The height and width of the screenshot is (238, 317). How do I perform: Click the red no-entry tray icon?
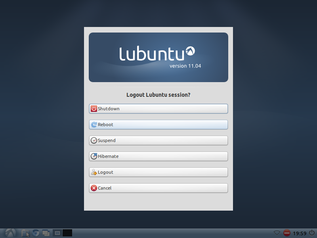(x=286, y=233)
